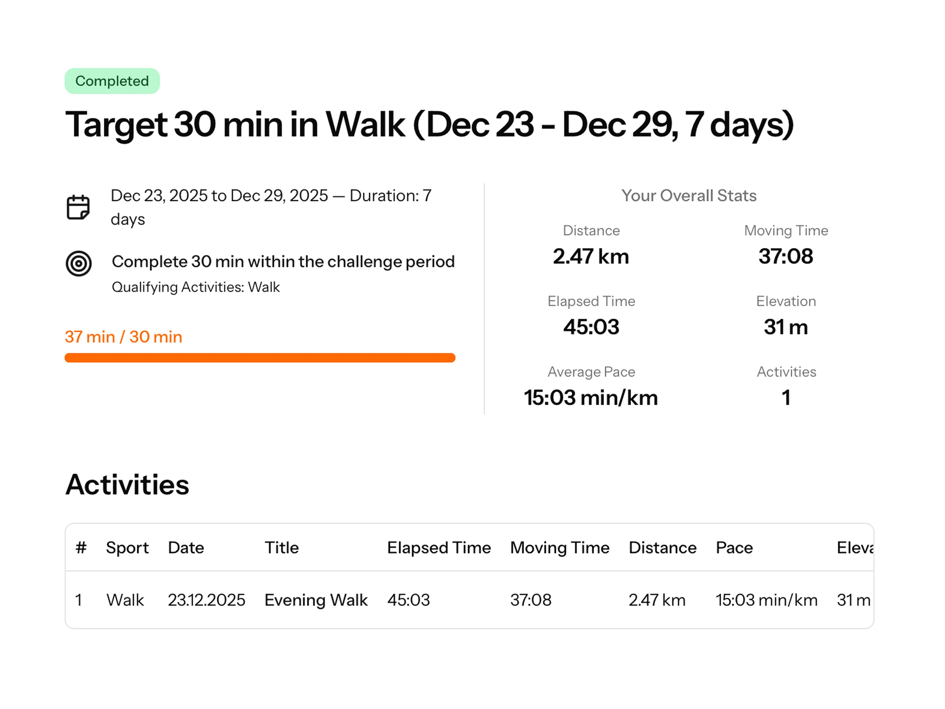Image resolution: width=945 pixels, height=709 pixels.
Task: Click the Title column header
Action: tap(281, 547)
